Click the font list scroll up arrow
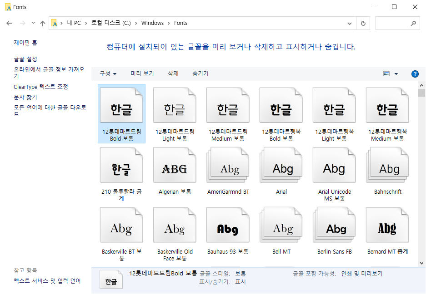 [x=421, y=85]
